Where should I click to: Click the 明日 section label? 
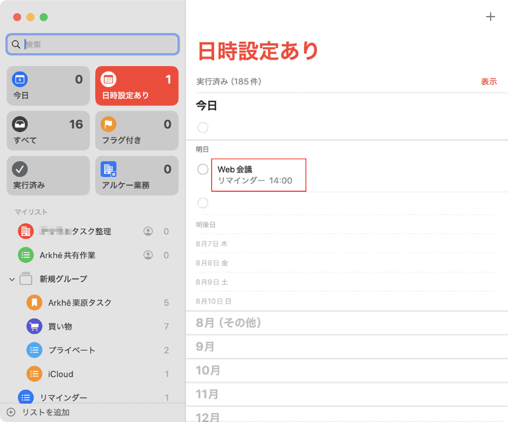pyautogui.click(x=202, y=149)
